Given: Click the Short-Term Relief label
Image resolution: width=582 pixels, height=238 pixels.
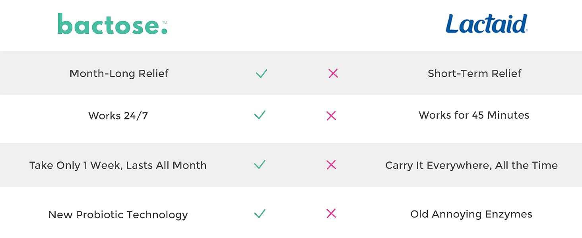Looking at the screenshot, I should (x=474, y=73).
